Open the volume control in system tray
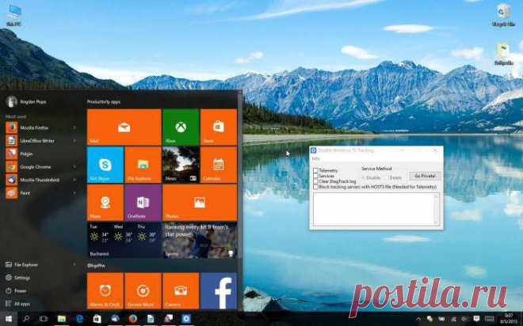This screenshot has width=523, height=326. pyautogui.click(x=464, y=319)
